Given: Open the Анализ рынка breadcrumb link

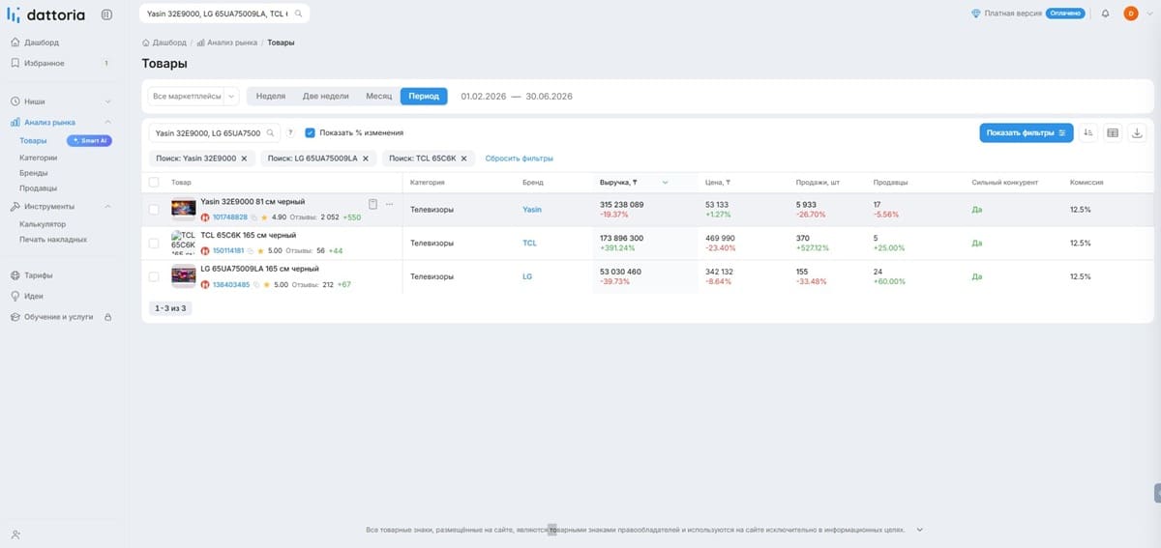Looking at the screenshot, I should pos(232,43).
